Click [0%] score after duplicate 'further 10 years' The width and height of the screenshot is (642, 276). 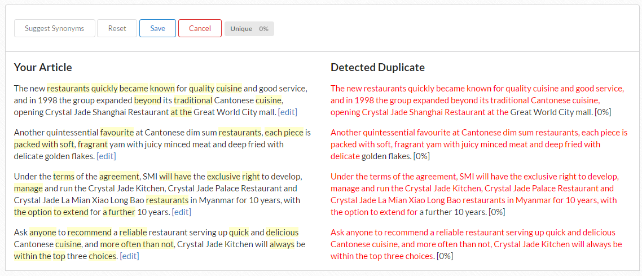tap(496, 212)
